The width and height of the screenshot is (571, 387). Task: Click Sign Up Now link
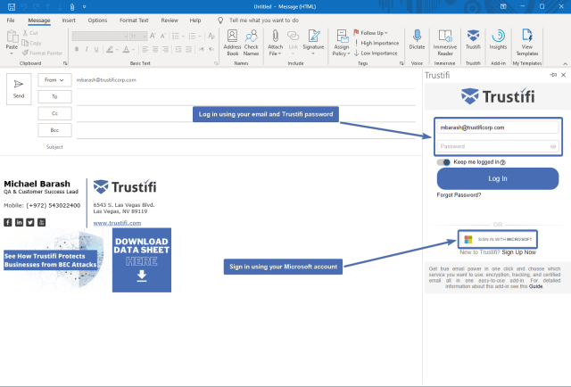(x=519, y=252)
